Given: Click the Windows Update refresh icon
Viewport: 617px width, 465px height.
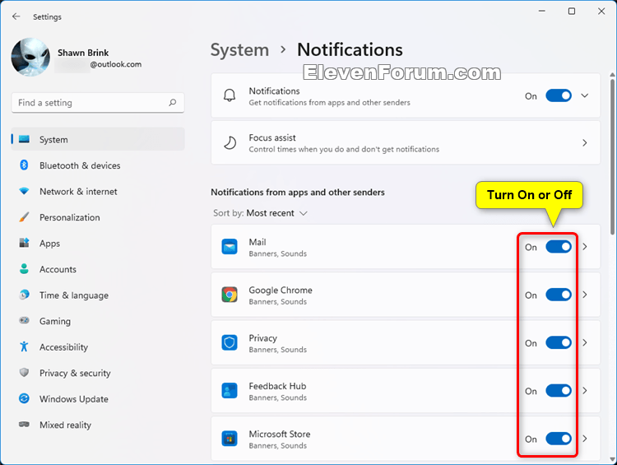Looking at the screenshot, I should 24,398.
